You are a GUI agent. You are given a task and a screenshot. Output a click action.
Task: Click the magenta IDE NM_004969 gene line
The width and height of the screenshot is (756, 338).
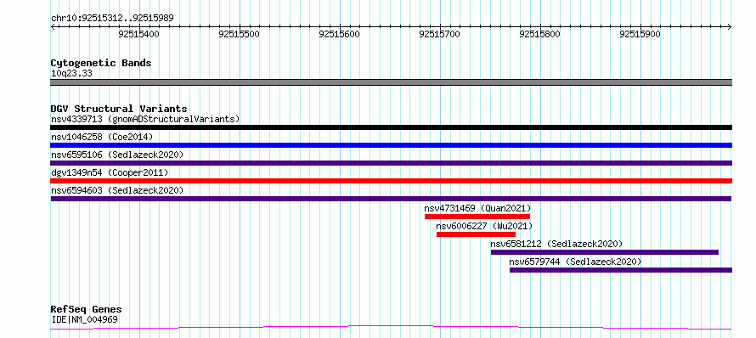click(x=391, y=328)
